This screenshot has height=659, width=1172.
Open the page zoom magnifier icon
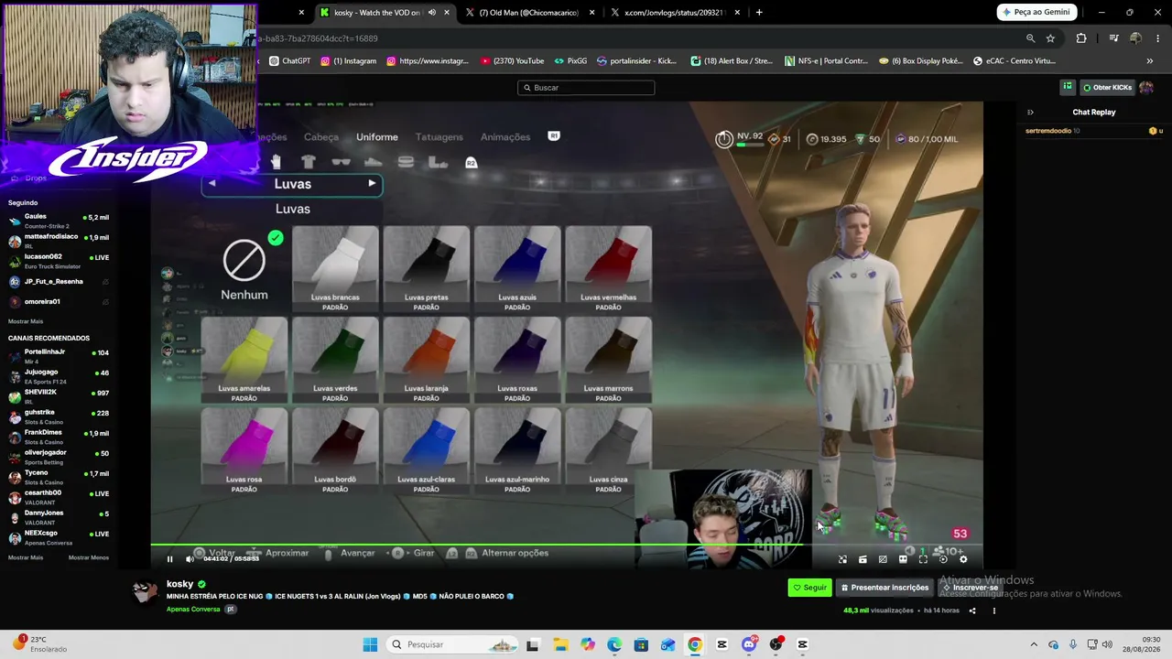click(x=1030, y=38)
